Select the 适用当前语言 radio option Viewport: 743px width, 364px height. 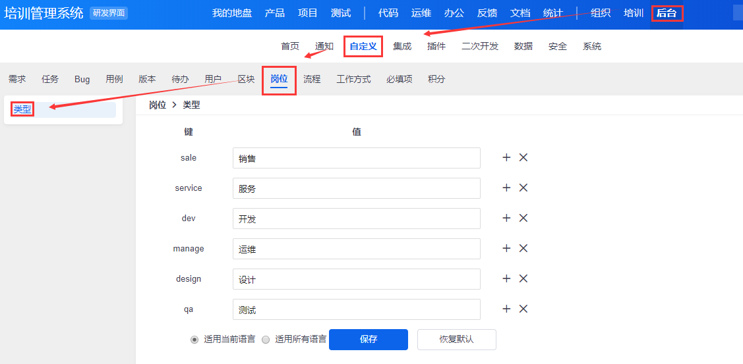point(194,340)
